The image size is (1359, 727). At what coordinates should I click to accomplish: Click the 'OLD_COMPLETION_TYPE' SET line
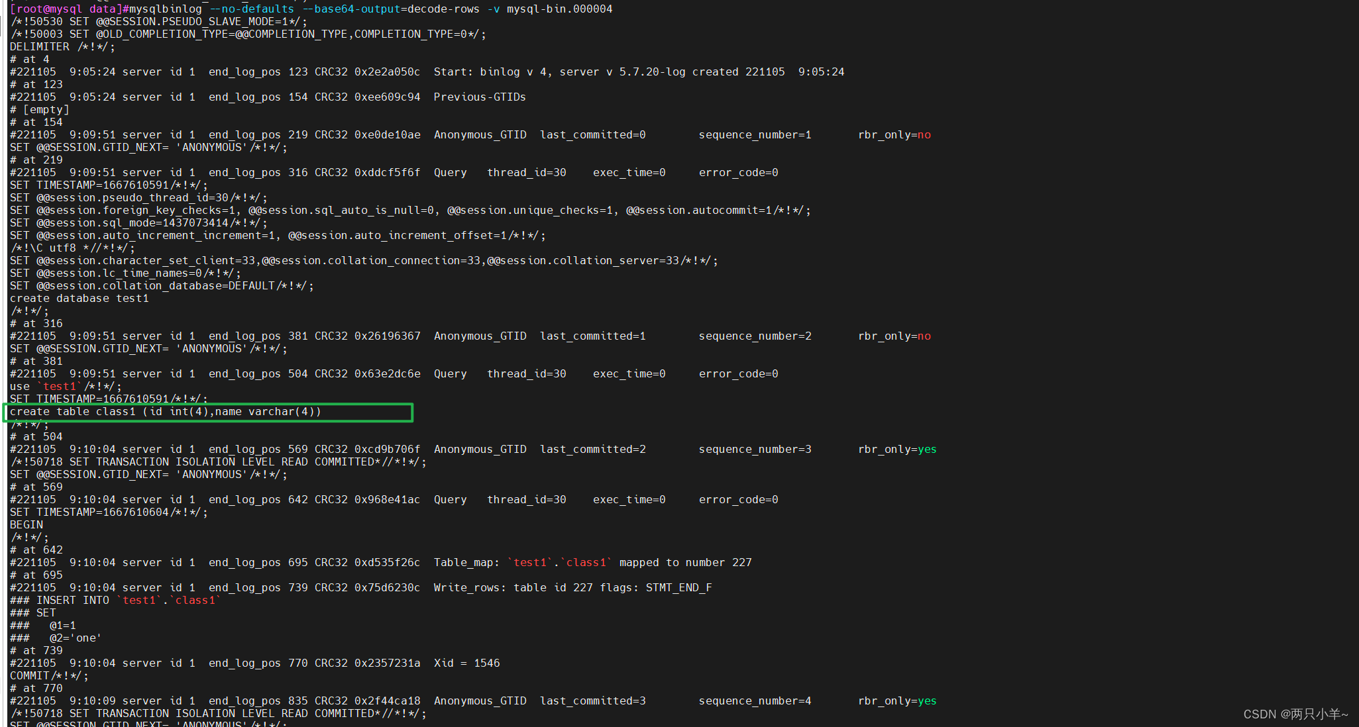click(248, 34)
